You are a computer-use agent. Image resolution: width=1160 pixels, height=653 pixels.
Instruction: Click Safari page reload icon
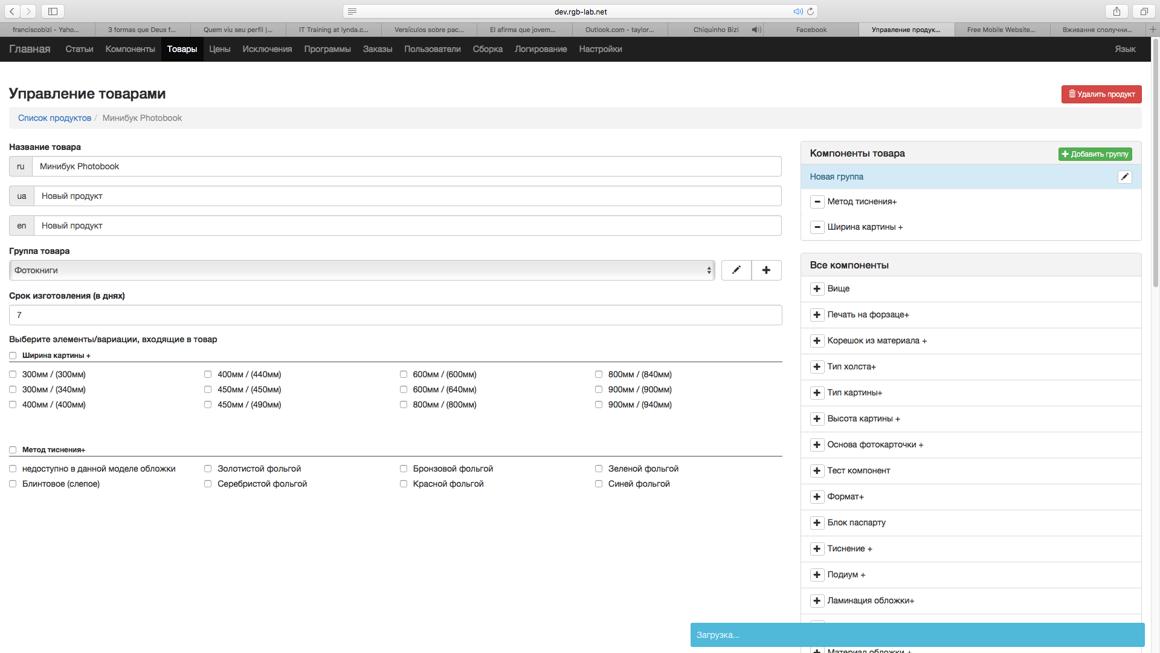(x=810, y=11)
